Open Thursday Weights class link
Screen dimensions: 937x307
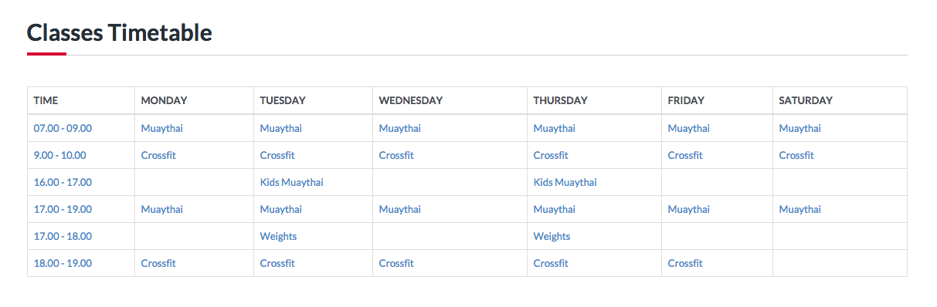(552, 236)
